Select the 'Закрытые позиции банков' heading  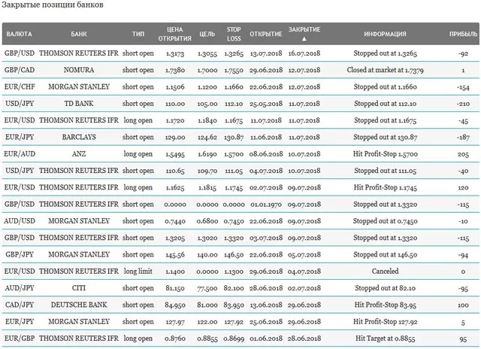click(x=53, y=5)
